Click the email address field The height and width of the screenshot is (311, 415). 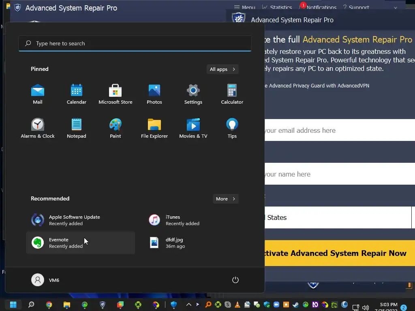(x=340, y=130)
